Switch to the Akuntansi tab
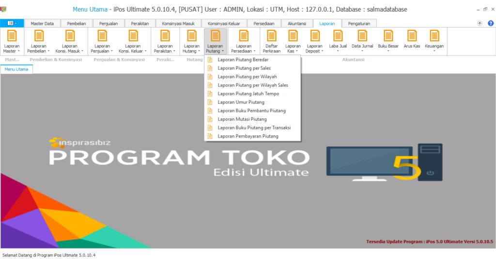This screenshot has height=259, width=496. [x=297, y=23]
